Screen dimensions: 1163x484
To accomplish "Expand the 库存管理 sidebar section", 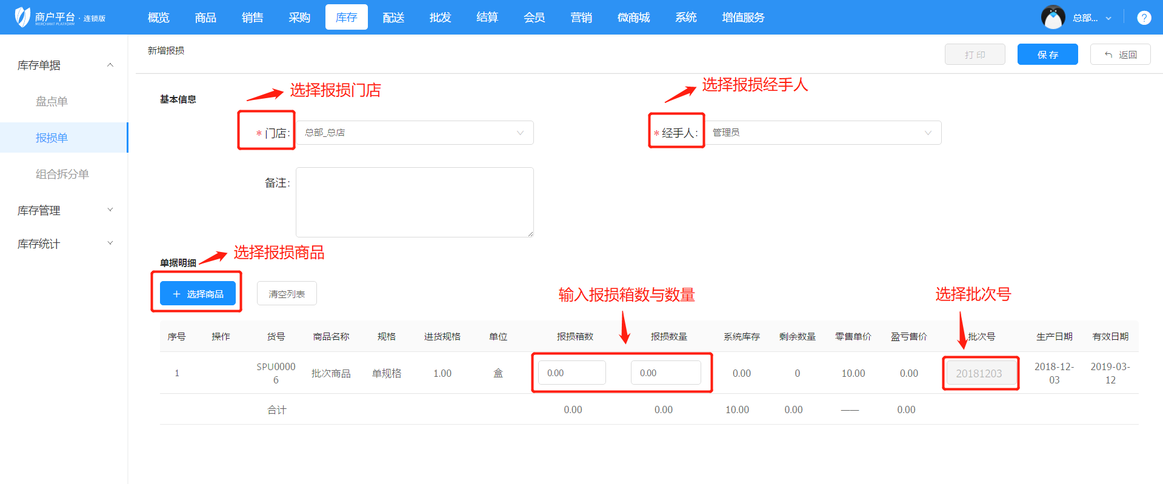I will (x=64, y=210).
